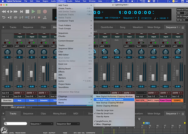
Task: Click the rewind transport button
Action: [x=4, y=12]
